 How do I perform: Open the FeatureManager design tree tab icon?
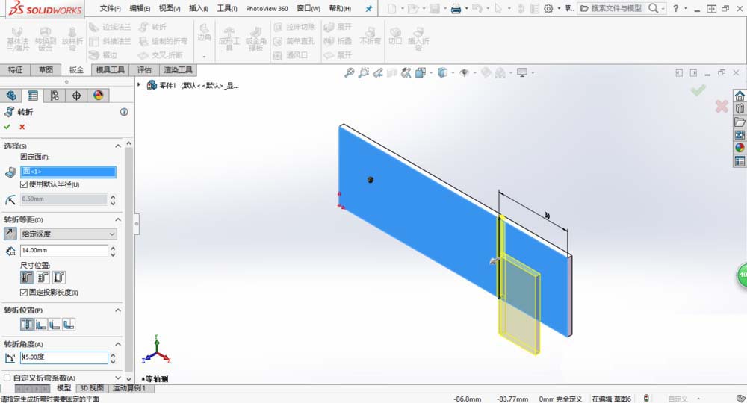[x=11, y=96]
